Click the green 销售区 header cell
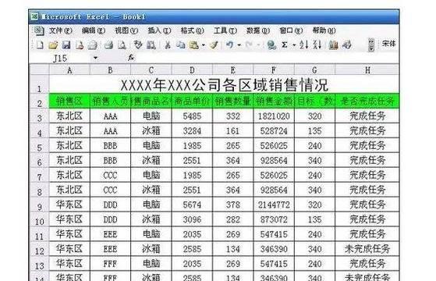Image resolution: width=436 pixels, height=281 pixels. [69, 101]
